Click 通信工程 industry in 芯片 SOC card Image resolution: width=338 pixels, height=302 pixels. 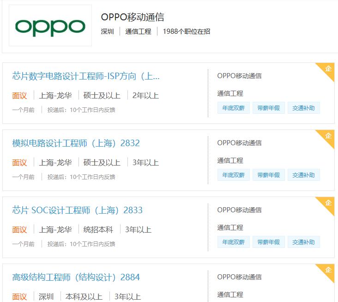(230, 228)
